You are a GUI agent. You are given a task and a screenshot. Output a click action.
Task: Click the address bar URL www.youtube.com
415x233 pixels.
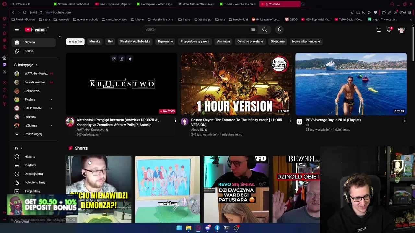(x=58, y=12)
